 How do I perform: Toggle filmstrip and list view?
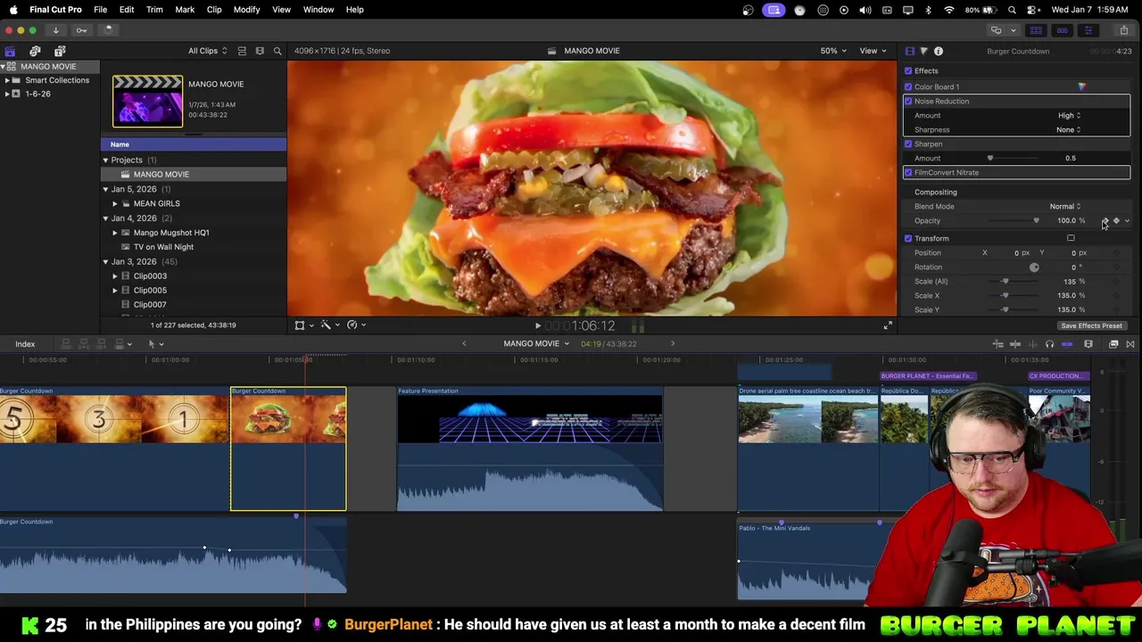click(x=260, y=51)
